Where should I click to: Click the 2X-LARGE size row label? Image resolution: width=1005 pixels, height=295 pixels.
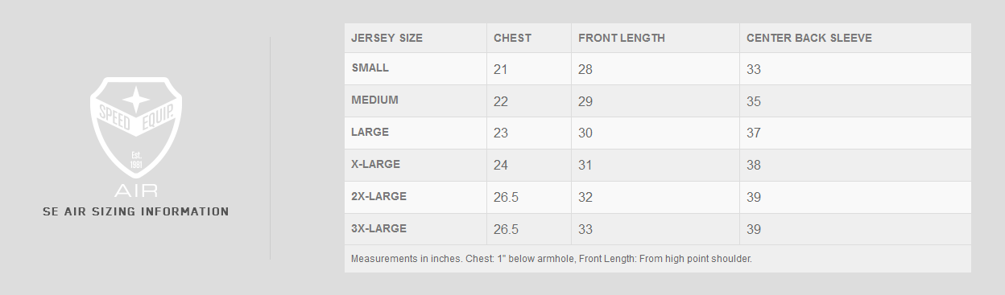(x=379, y=196)
